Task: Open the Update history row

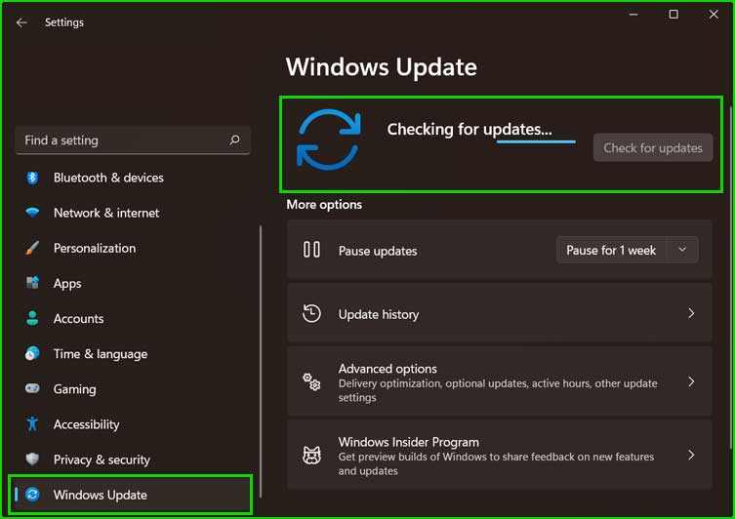Action: [x=500, y=313]
